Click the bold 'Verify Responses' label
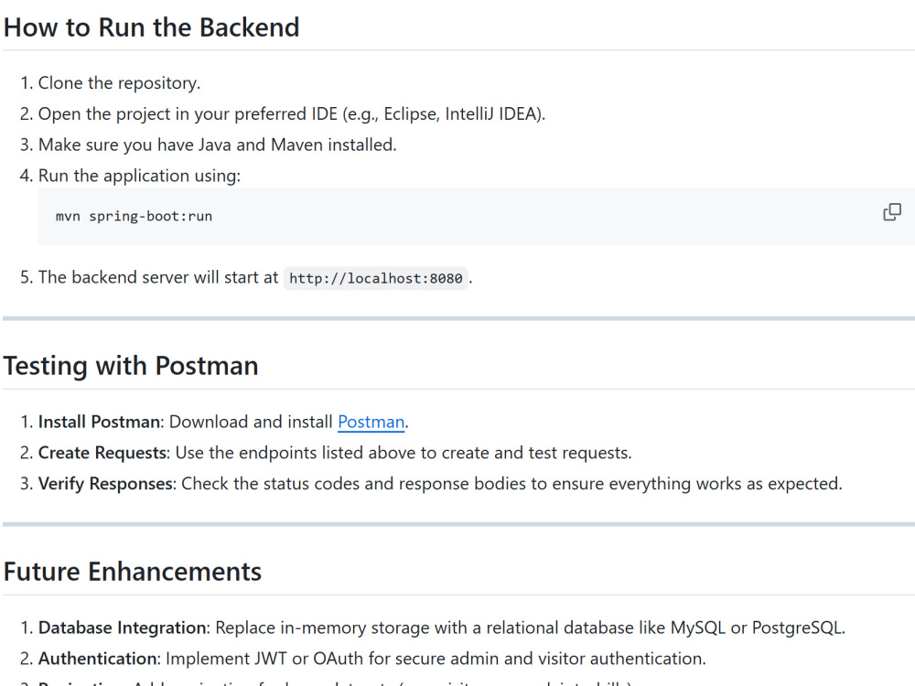Screen dimensions: 915x686 pyautogui.click(x=105, y=484)
